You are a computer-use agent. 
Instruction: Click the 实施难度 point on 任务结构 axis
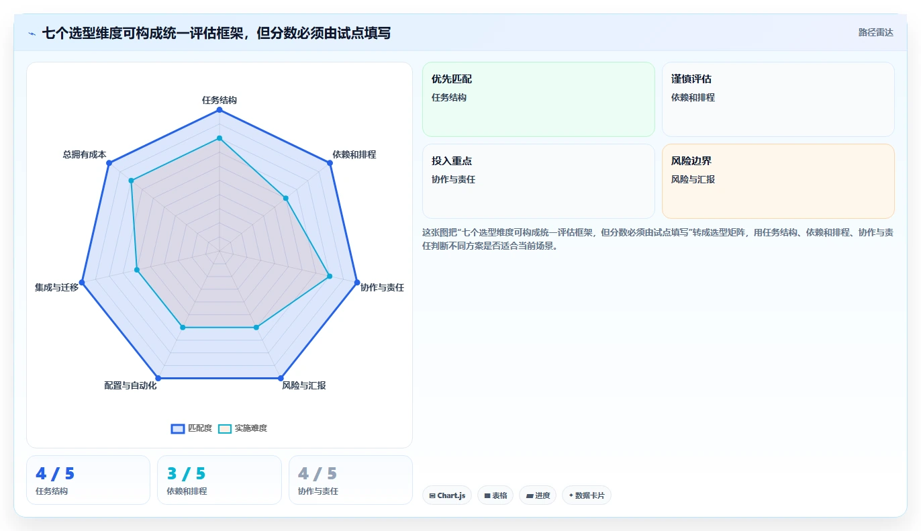click(219, 138)
